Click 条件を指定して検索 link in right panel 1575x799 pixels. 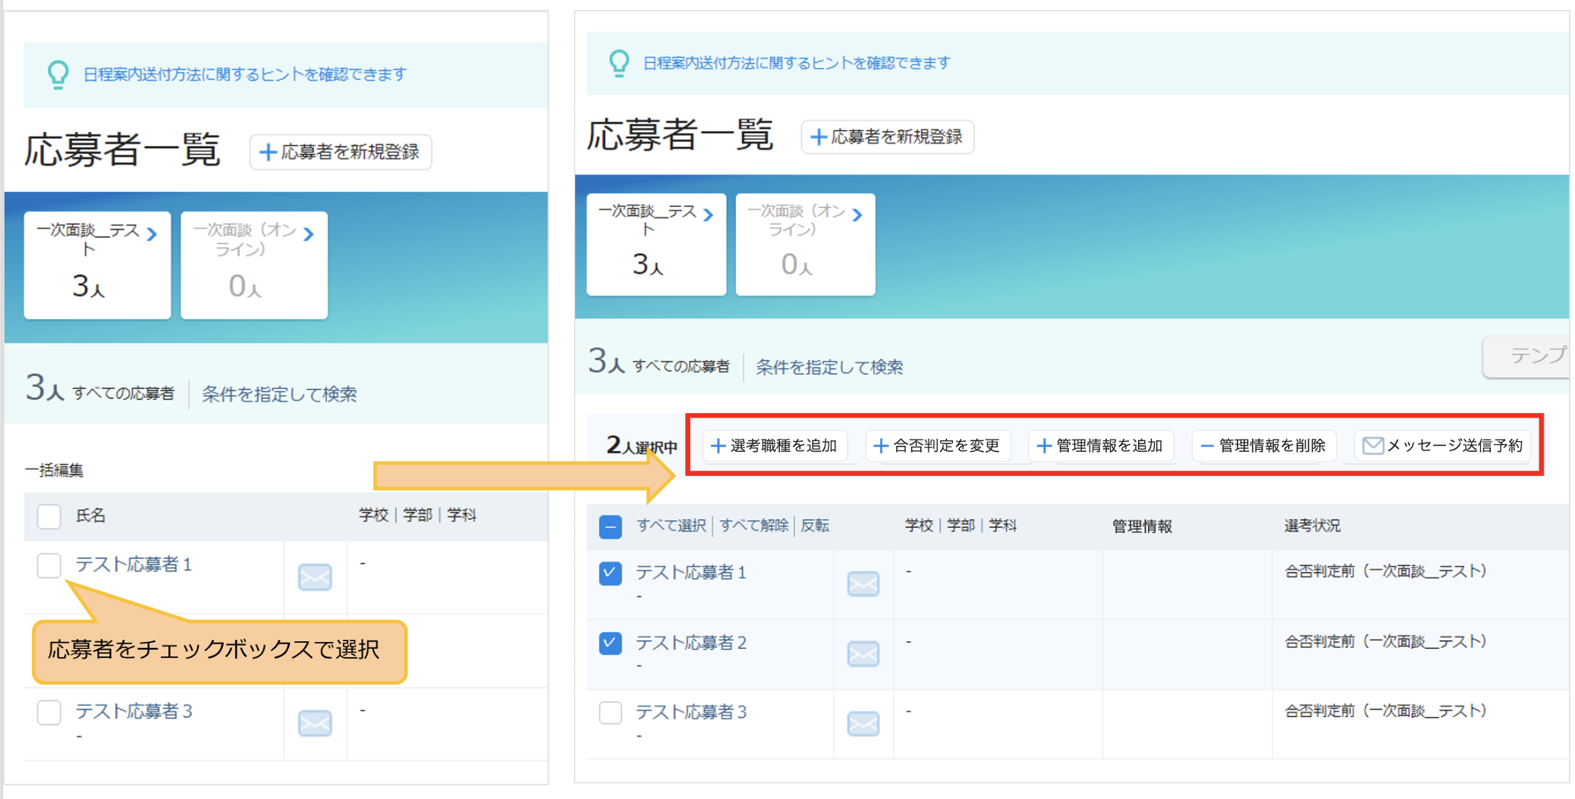tap(829, 367)
